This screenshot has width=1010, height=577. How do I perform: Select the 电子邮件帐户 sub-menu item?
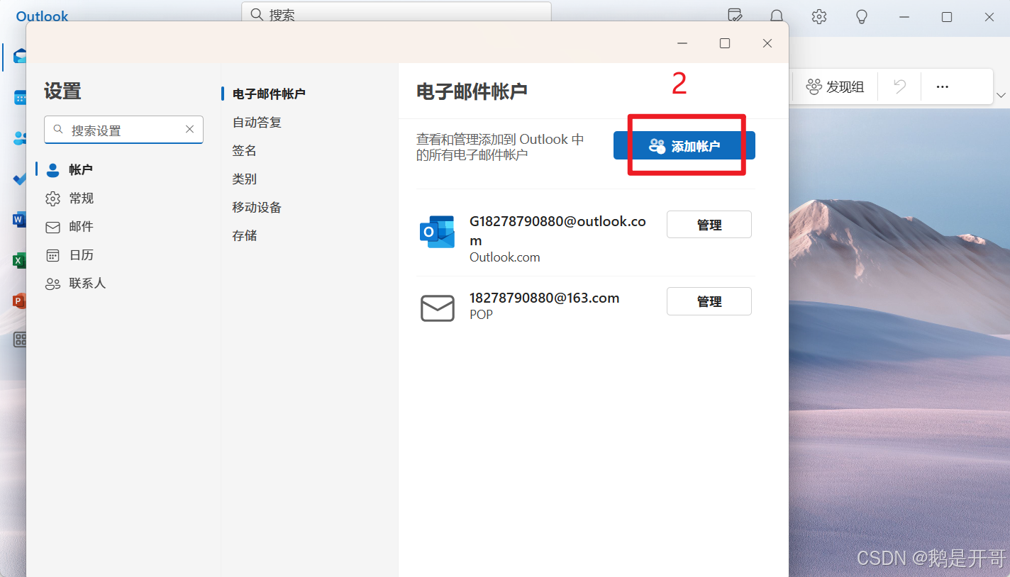pos(269,94)
